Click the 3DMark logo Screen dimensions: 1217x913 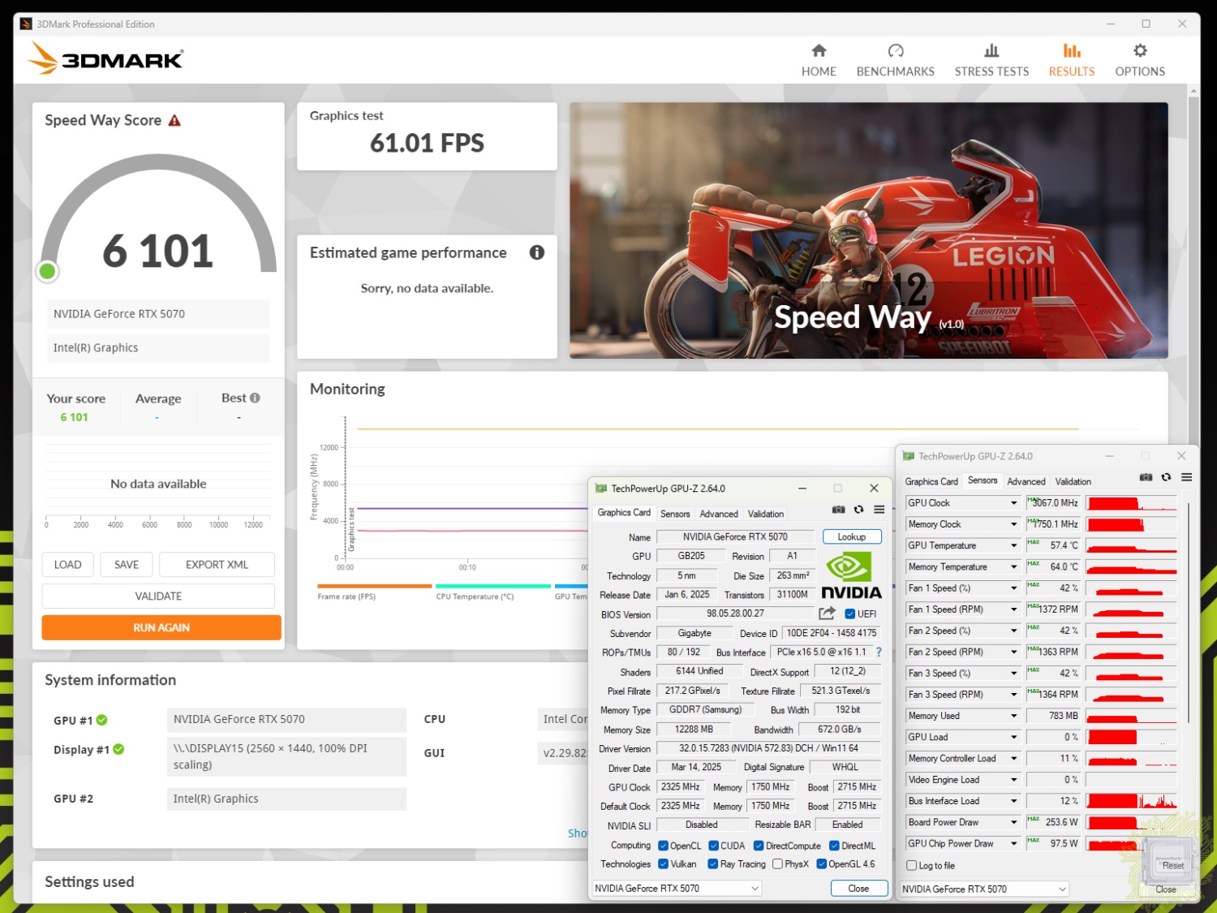105,59
